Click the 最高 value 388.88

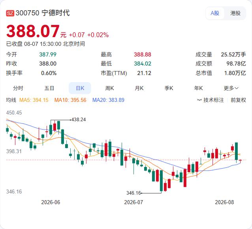143,54
